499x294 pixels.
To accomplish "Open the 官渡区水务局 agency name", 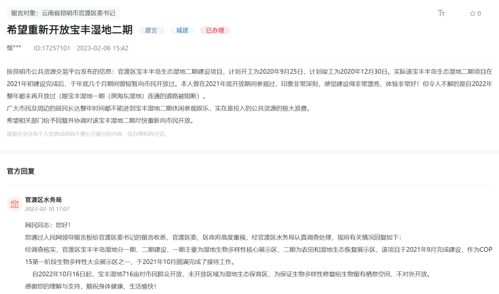I will coord(43,199).
